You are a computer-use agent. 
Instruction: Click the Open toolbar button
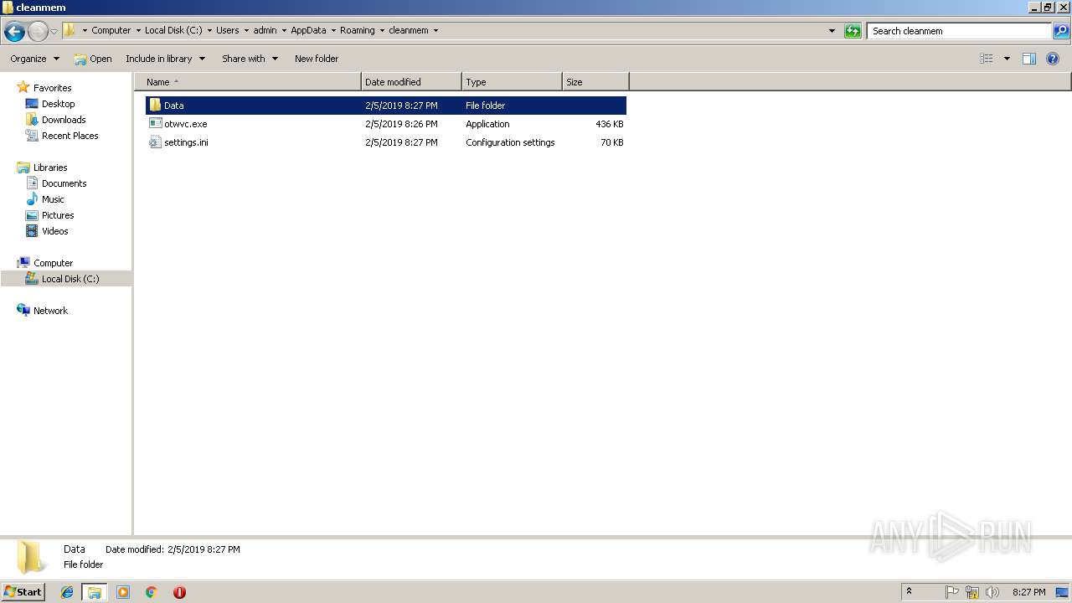click(x=92, y=59)
